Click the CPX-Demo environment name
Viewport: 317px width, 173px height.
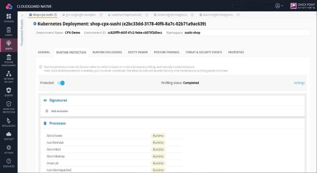pos(73,32)
